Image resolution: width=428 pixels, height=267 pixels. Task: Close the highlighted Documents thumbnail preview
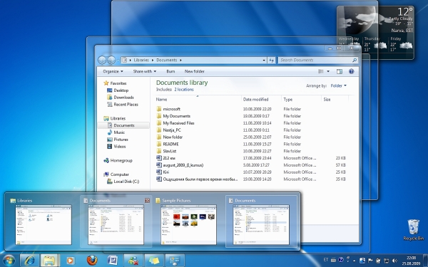[x=147, y=201]
